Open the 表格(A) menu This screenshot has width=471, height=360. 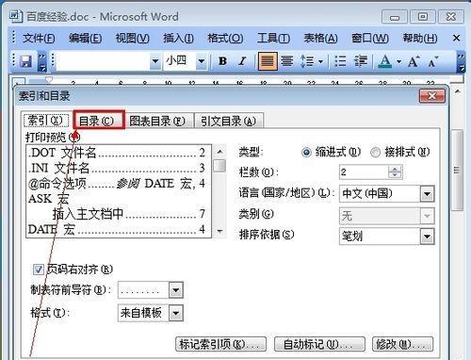[x=320, y=39]
